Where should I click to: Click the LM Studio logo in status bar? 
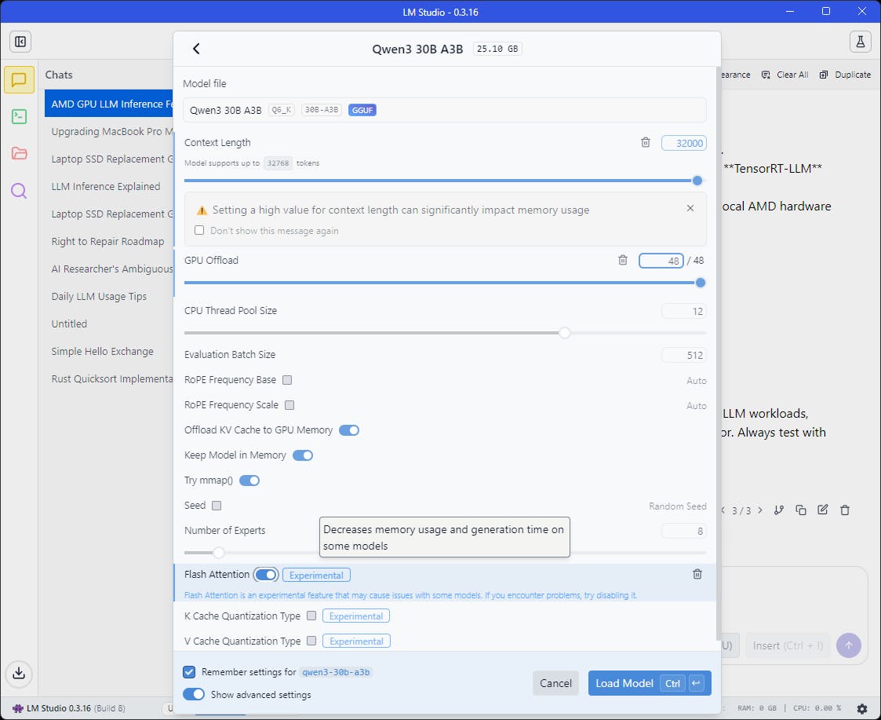pyautogui.click(x=17, y=708)
